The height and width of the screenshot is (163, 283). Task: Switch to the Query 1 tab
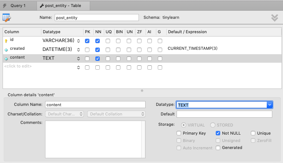18,6
